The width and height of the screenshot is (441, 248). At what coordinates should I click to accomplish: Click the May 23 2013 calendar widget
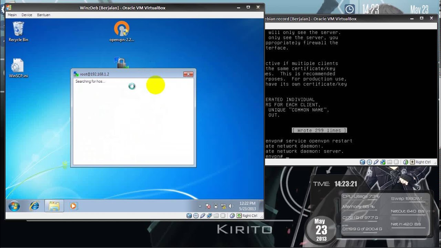[321, 230]
